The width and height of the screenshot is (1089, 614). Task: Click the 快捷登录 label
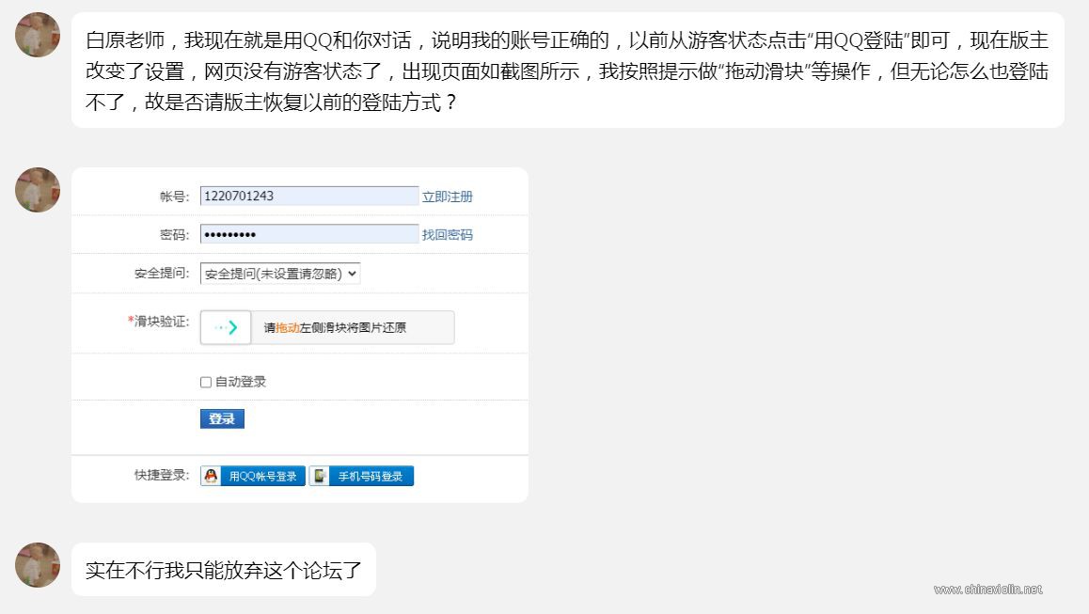pyautogui.click(x=161, y=475)
